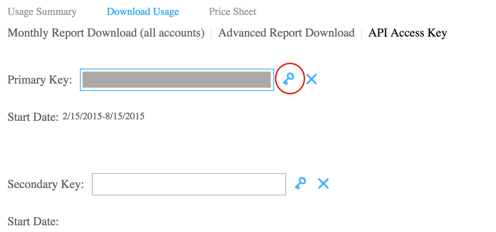The width and height of the screenshot is (496, 232).
Task: Click the 2/15/2015-8/15/2015 date range text
Action: [103, 116]
